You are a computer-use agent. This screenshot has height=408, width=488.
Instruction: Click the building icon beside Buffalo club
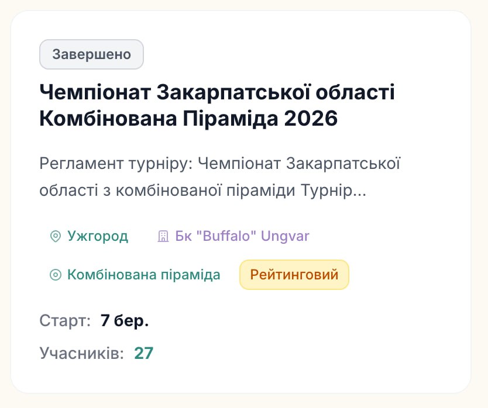[163, 237]
